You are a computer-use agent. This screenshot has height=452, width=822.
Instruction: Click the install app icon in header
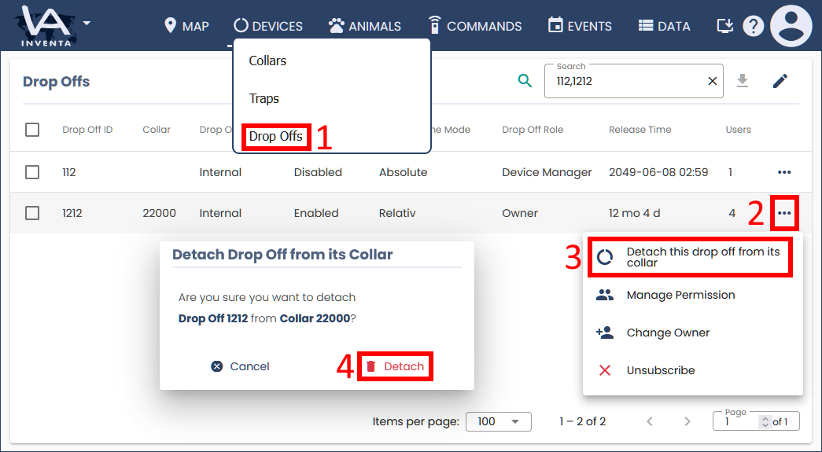click(724, 26)
